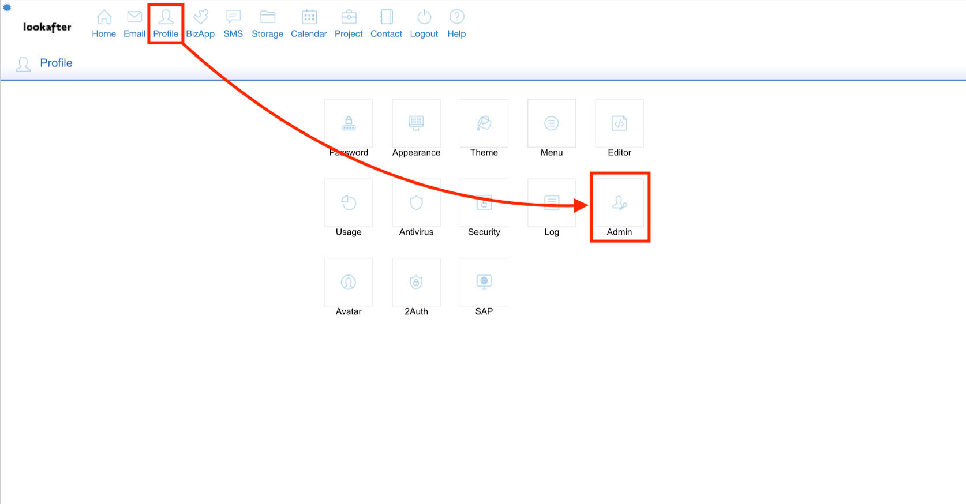This screenshot has width=966, height=504.
Task: Open the Help question mark link
Action: (456, 24)
